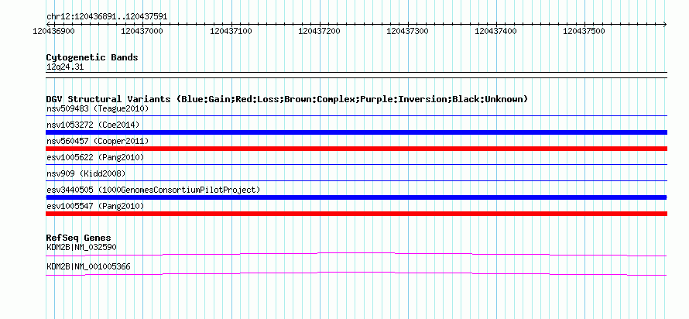Click the nsv1053272 (Coe2014) label
Viewport: 689px width, 319px height.
(93, 125)
